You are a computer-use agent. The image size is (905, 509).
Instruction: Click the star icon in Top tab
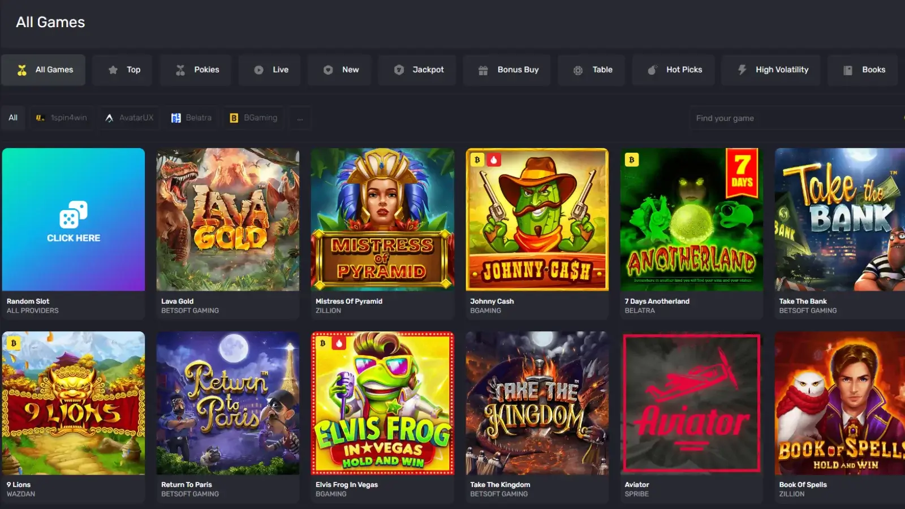tap(113, 70)
